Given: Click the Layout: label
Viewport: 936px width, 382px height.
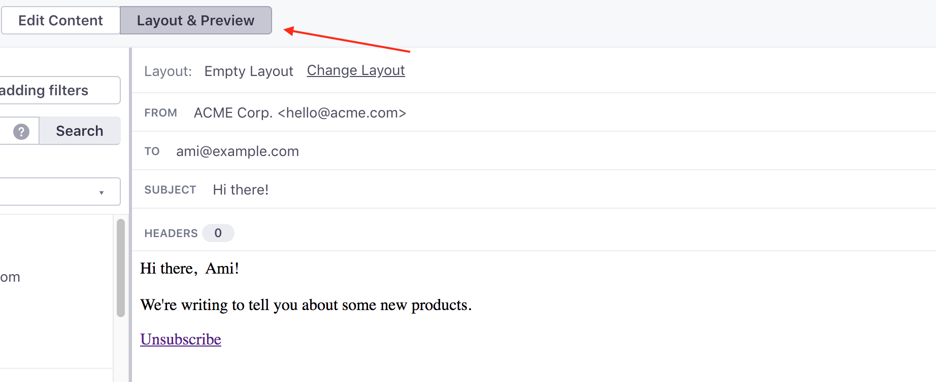Looking at the screenshot, I should coord(168,71).
